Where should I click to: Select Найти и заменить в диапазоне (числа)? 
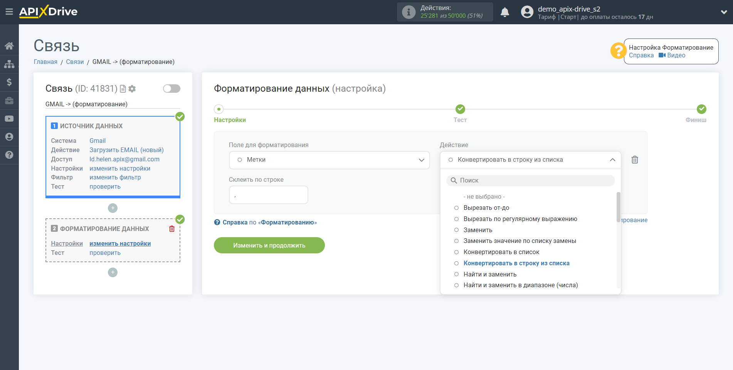tap(520, 285)
